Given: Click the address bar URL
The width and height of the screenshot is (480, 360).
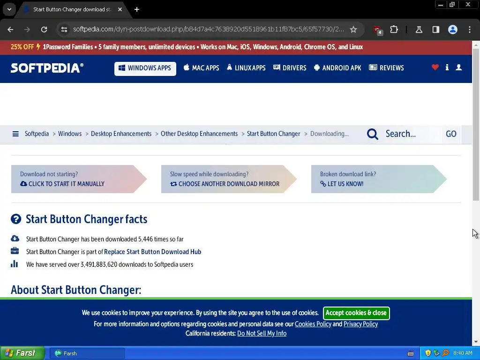Looking at the screenshot, I should point(208,30).
